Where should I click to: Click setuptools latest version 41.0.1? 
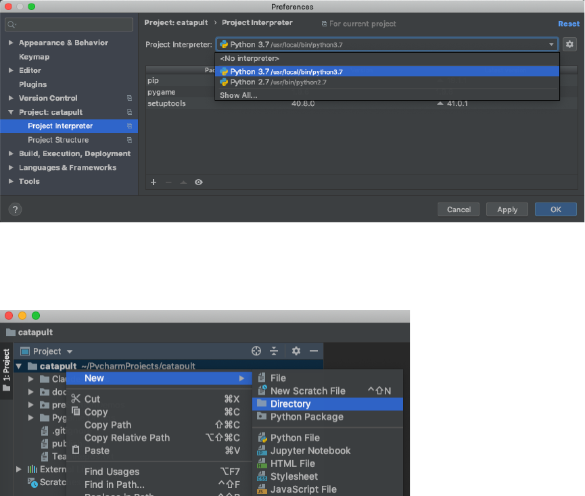coord(457,103)
